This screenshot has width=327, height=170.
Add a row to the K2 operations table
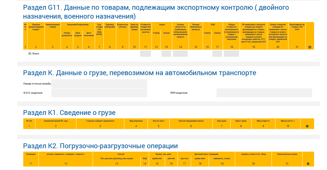click(308, 164)
